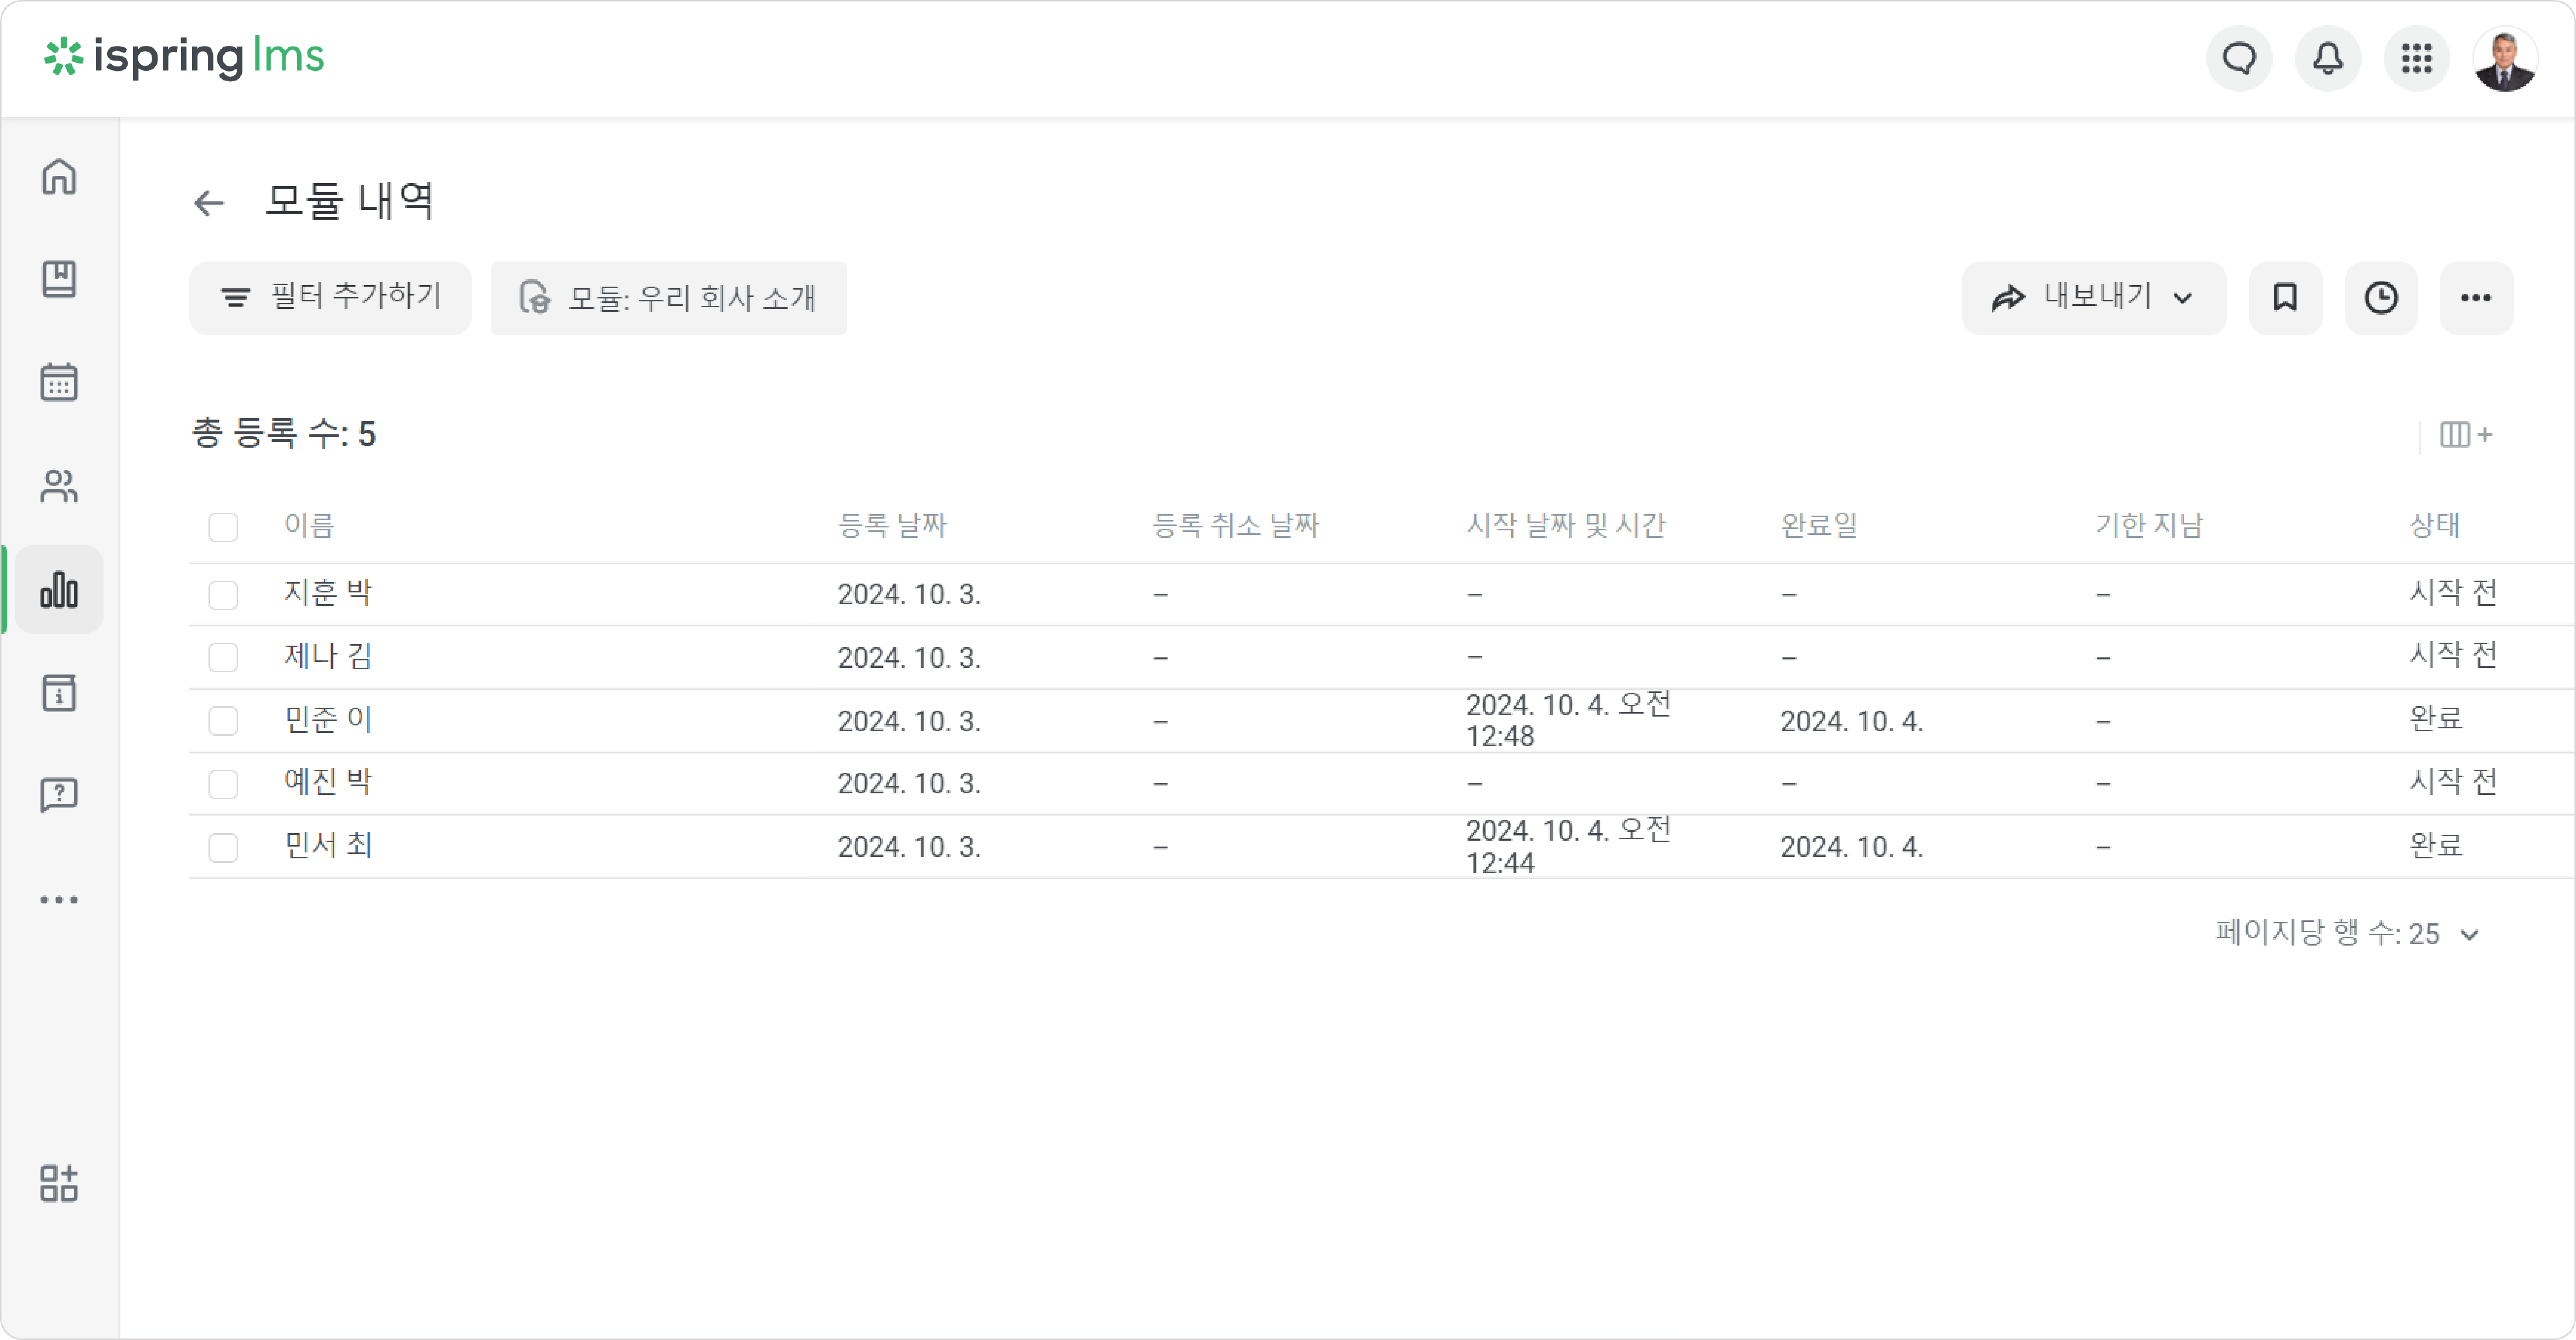Screen dimensions: 2576x1340
Task: Click 필터 추가하기 button
Action: coord(330,298)
